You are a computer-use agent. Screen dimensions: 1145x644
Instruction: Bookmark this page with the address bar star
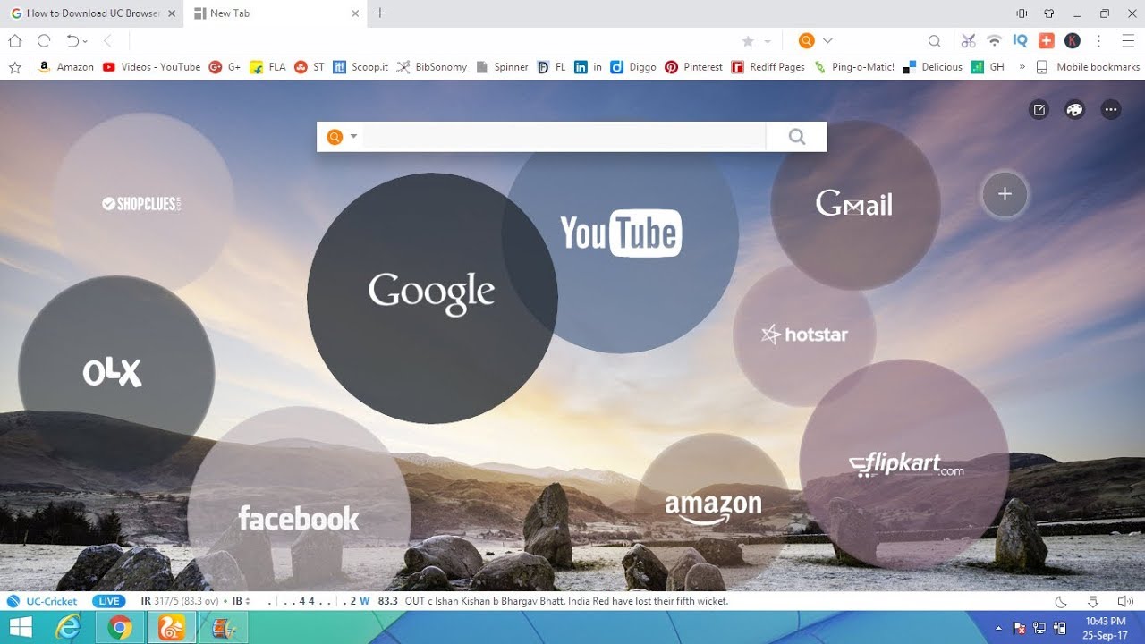(748, 41)
